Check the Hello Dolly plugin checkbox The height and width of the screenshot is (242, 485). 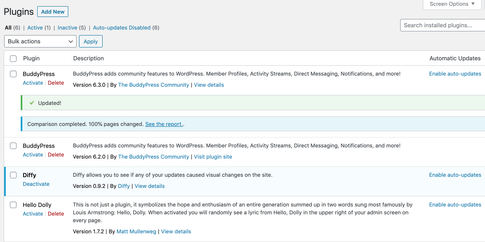point(13,205)
